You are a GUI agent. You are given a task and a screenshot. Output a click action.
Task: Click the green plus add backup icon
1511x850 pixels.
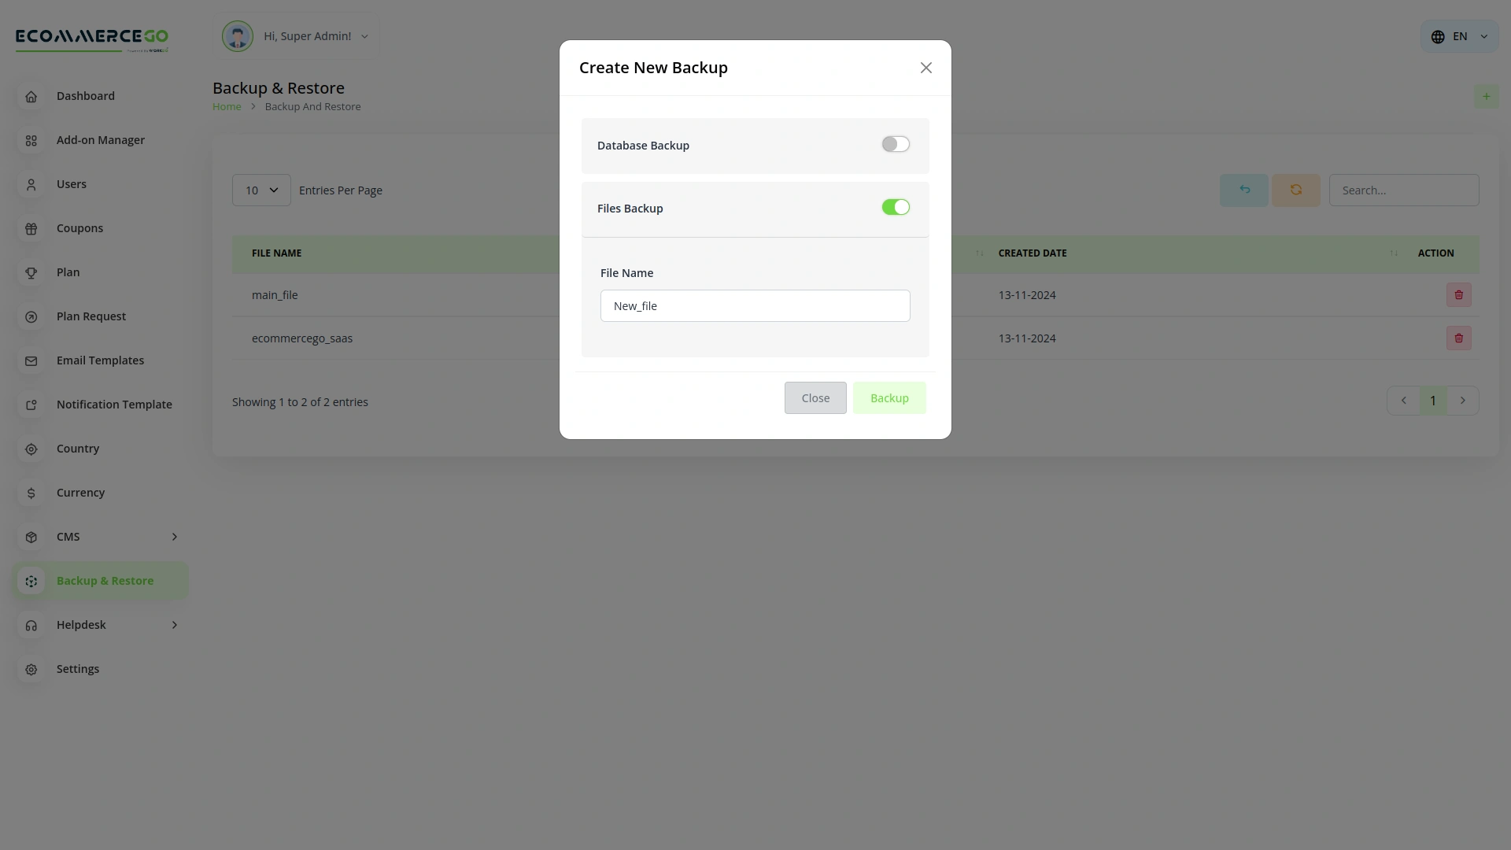pyautogui.click(x=1486, y=97)
